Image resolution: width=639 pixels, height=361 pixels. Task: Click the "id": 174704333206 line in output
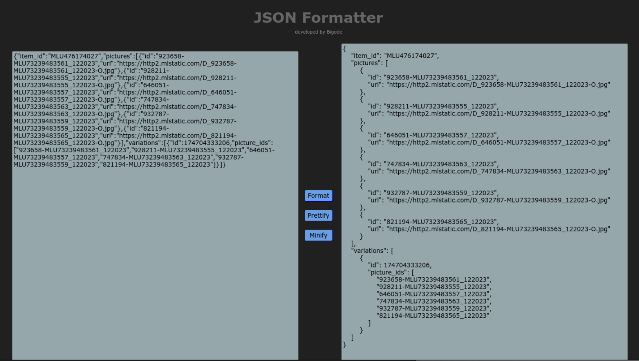(400, 265)
